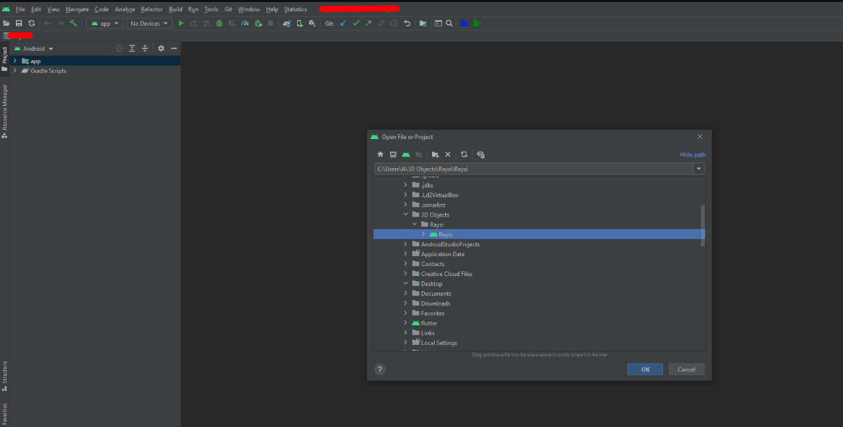Image resolution: width=843 pixels, height=427 pixels.
Task: Open the No Devices dropdown
Action: coord(150,23)
